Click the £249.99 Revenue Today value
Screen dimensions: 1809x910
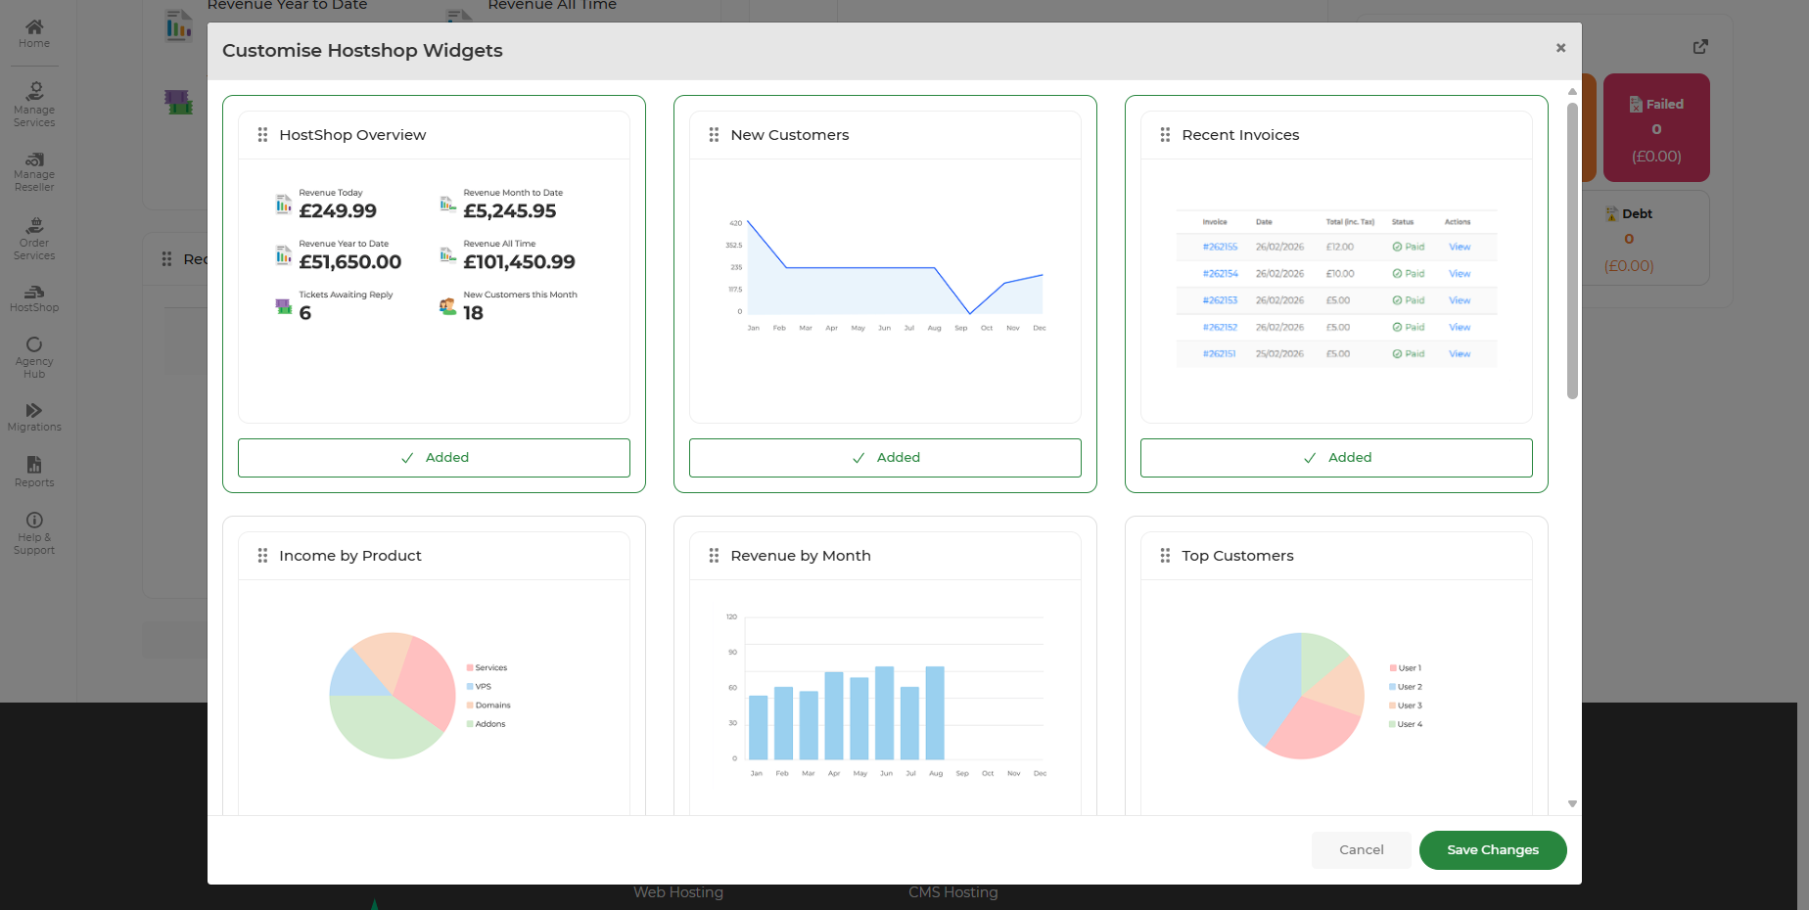click(x=338, y=211)
